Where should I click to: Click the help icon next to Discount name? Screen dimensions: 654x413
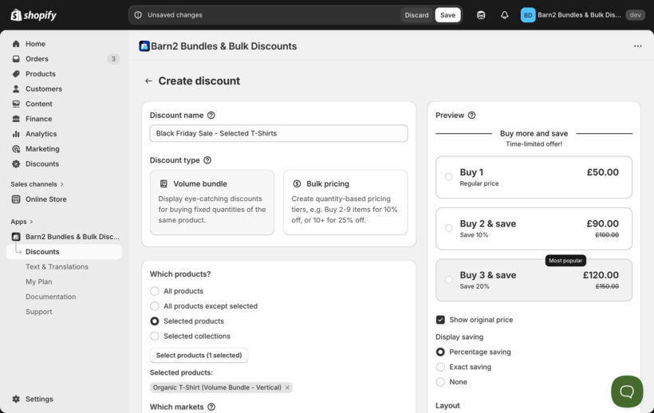[x=211, y=115]
